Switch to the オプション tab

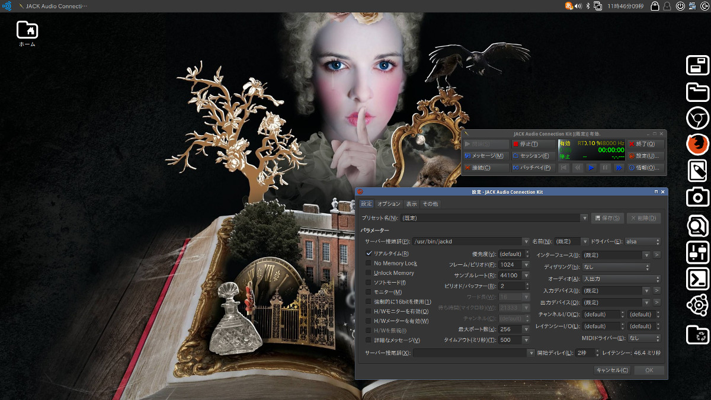pyautogui.click(x=389, y=204)
